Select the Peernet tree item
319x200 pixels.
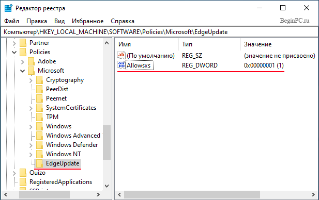point(56,98)
